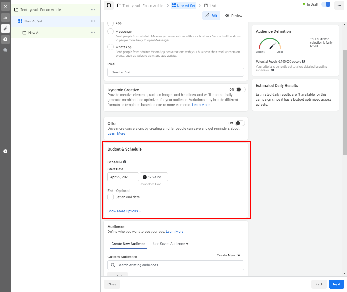Open Learn More link under Dynamic Creative
The height and width of the screenshot is (292, 347).
coord(201,105)
